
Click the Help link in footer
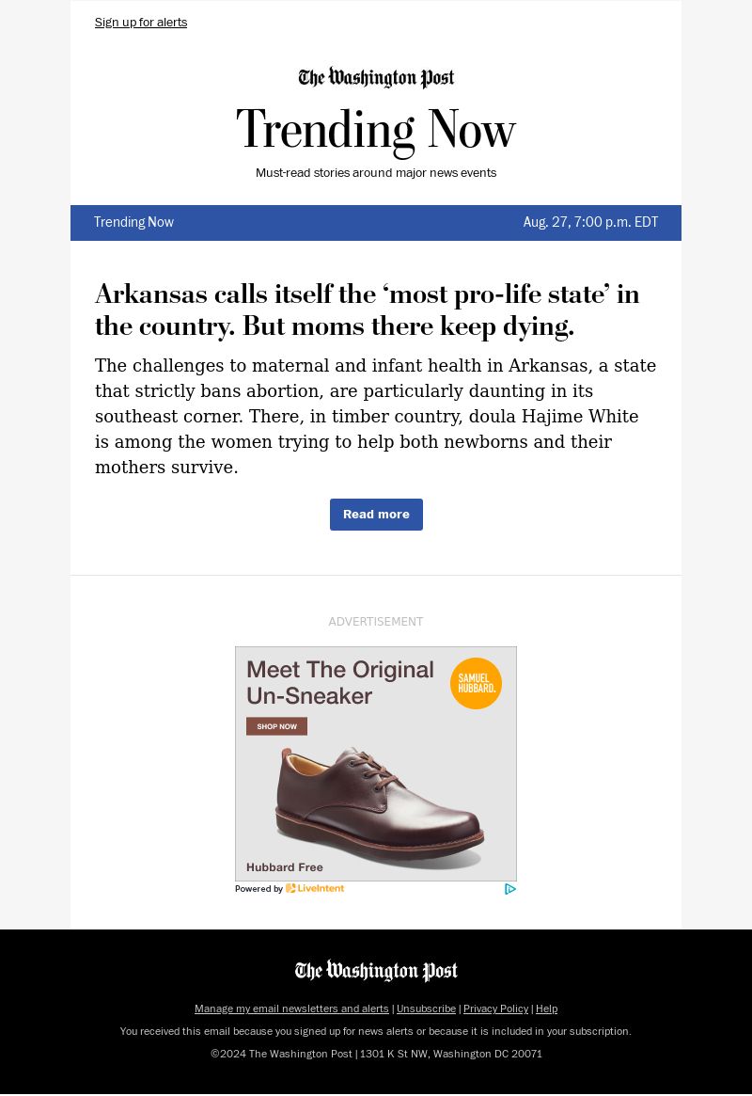(546, 1009)
